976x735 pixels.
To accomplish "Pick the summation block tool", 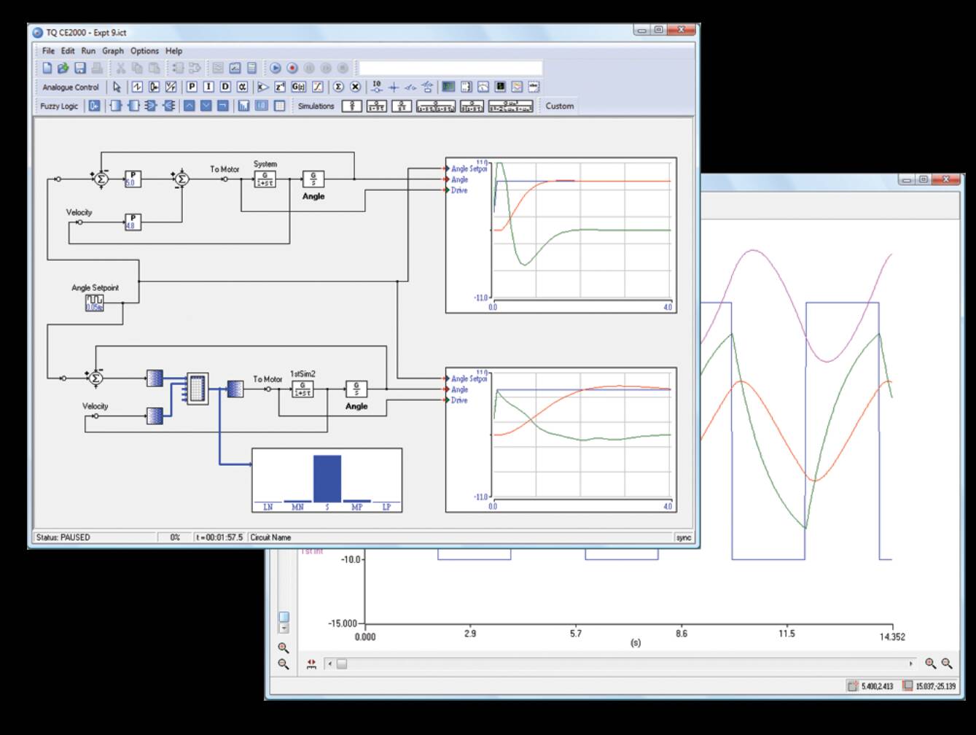I will click(338, 86).
